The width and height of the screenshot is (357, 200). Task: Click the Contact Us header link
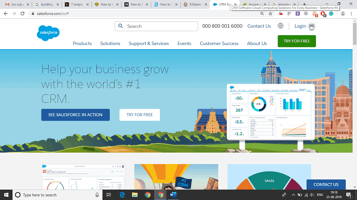(x=259, y=26)
